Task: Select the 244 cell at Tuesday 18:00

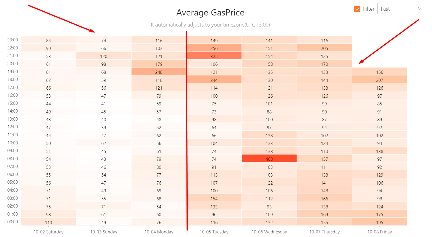Action: click(x=214, y=80)
